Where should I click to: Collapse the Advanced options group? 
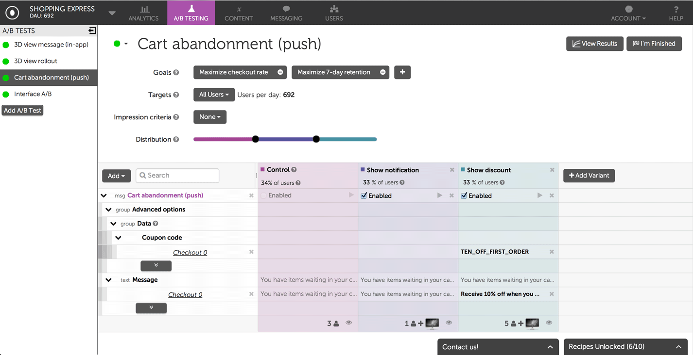pos(108,210)
